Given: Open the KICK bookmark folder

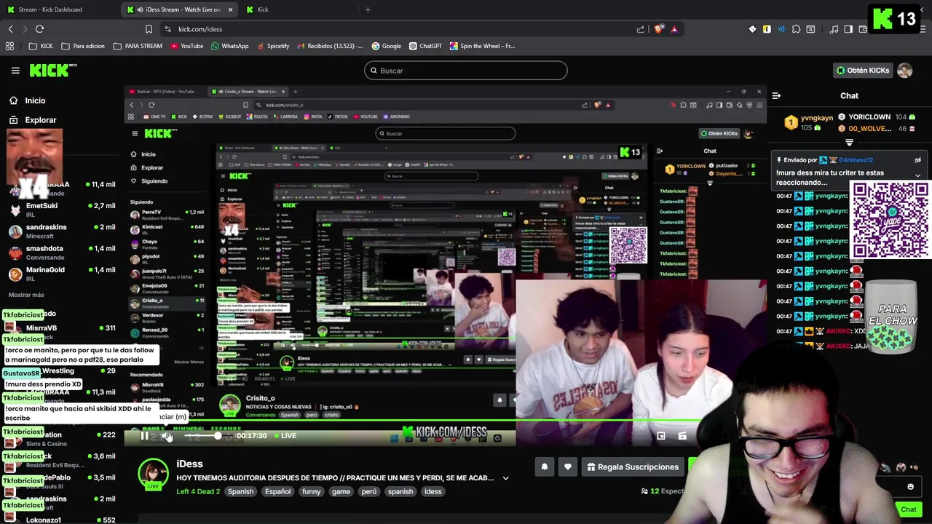Looking at the screenshot, I should (41, 46).
